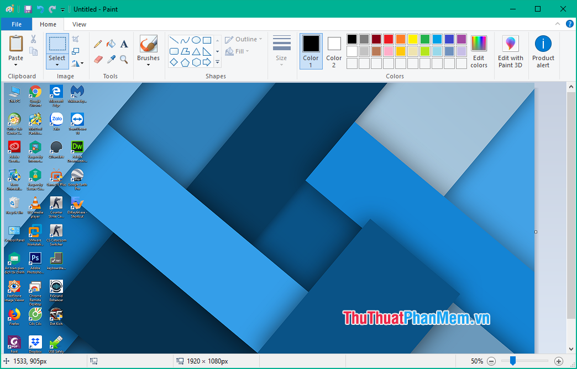Select the red color swatch
Screen dimensions: 577x369
(387, 39)
